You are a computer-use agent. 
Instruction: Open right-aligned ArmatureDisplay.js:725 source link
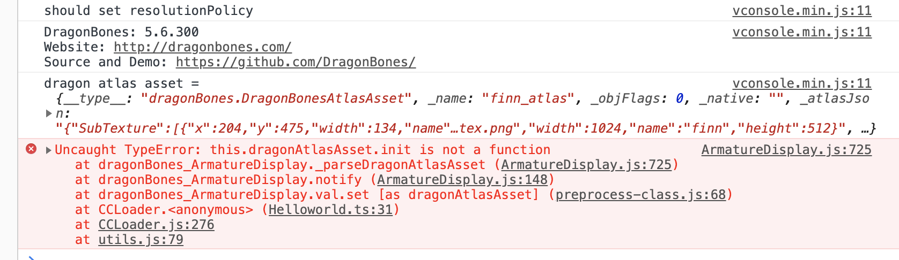tap(786, 150)
